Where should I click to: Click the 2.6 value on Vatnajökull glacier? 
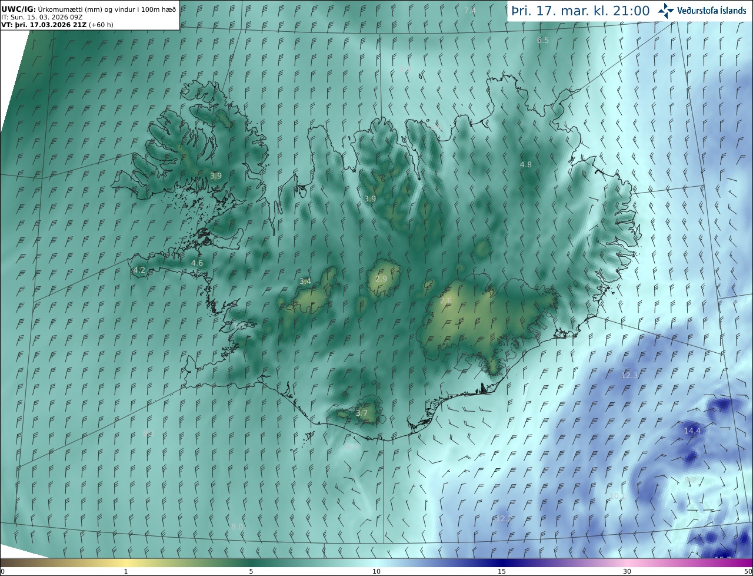tap(446, 301)
